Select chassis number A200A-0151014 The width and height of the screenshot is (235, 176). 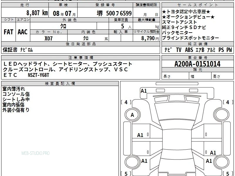[x=197, y=64]
